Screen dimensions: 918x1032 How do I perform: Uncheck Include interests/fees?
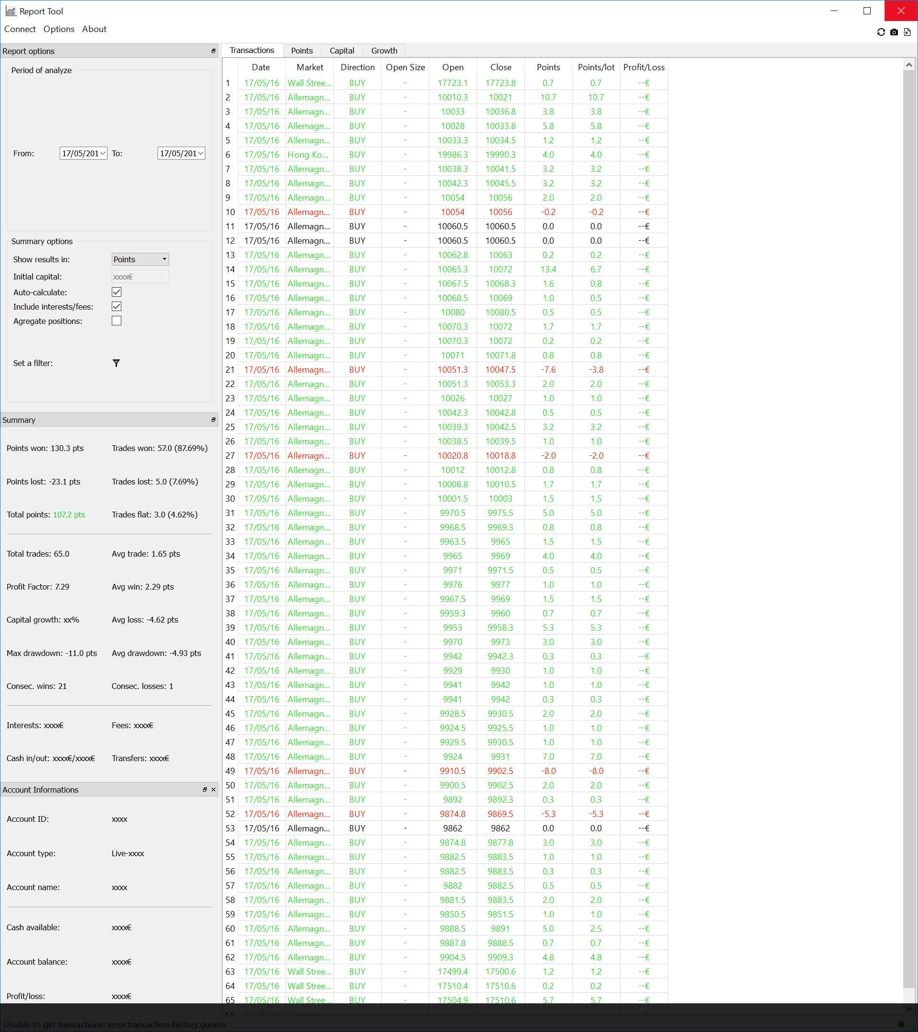(x=117, y=306)
